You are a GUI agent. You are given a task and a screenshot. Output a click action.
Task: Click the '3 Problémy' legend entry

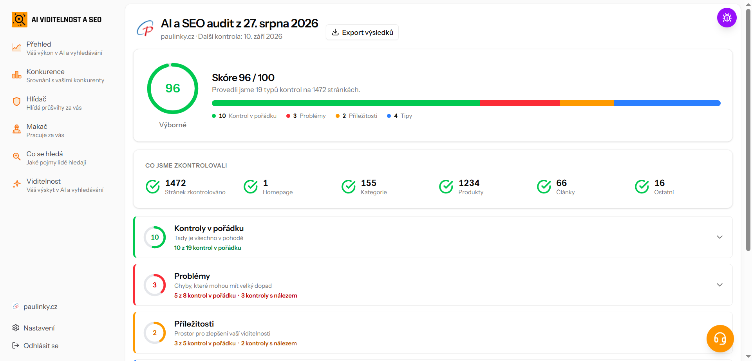coord(306,116)
